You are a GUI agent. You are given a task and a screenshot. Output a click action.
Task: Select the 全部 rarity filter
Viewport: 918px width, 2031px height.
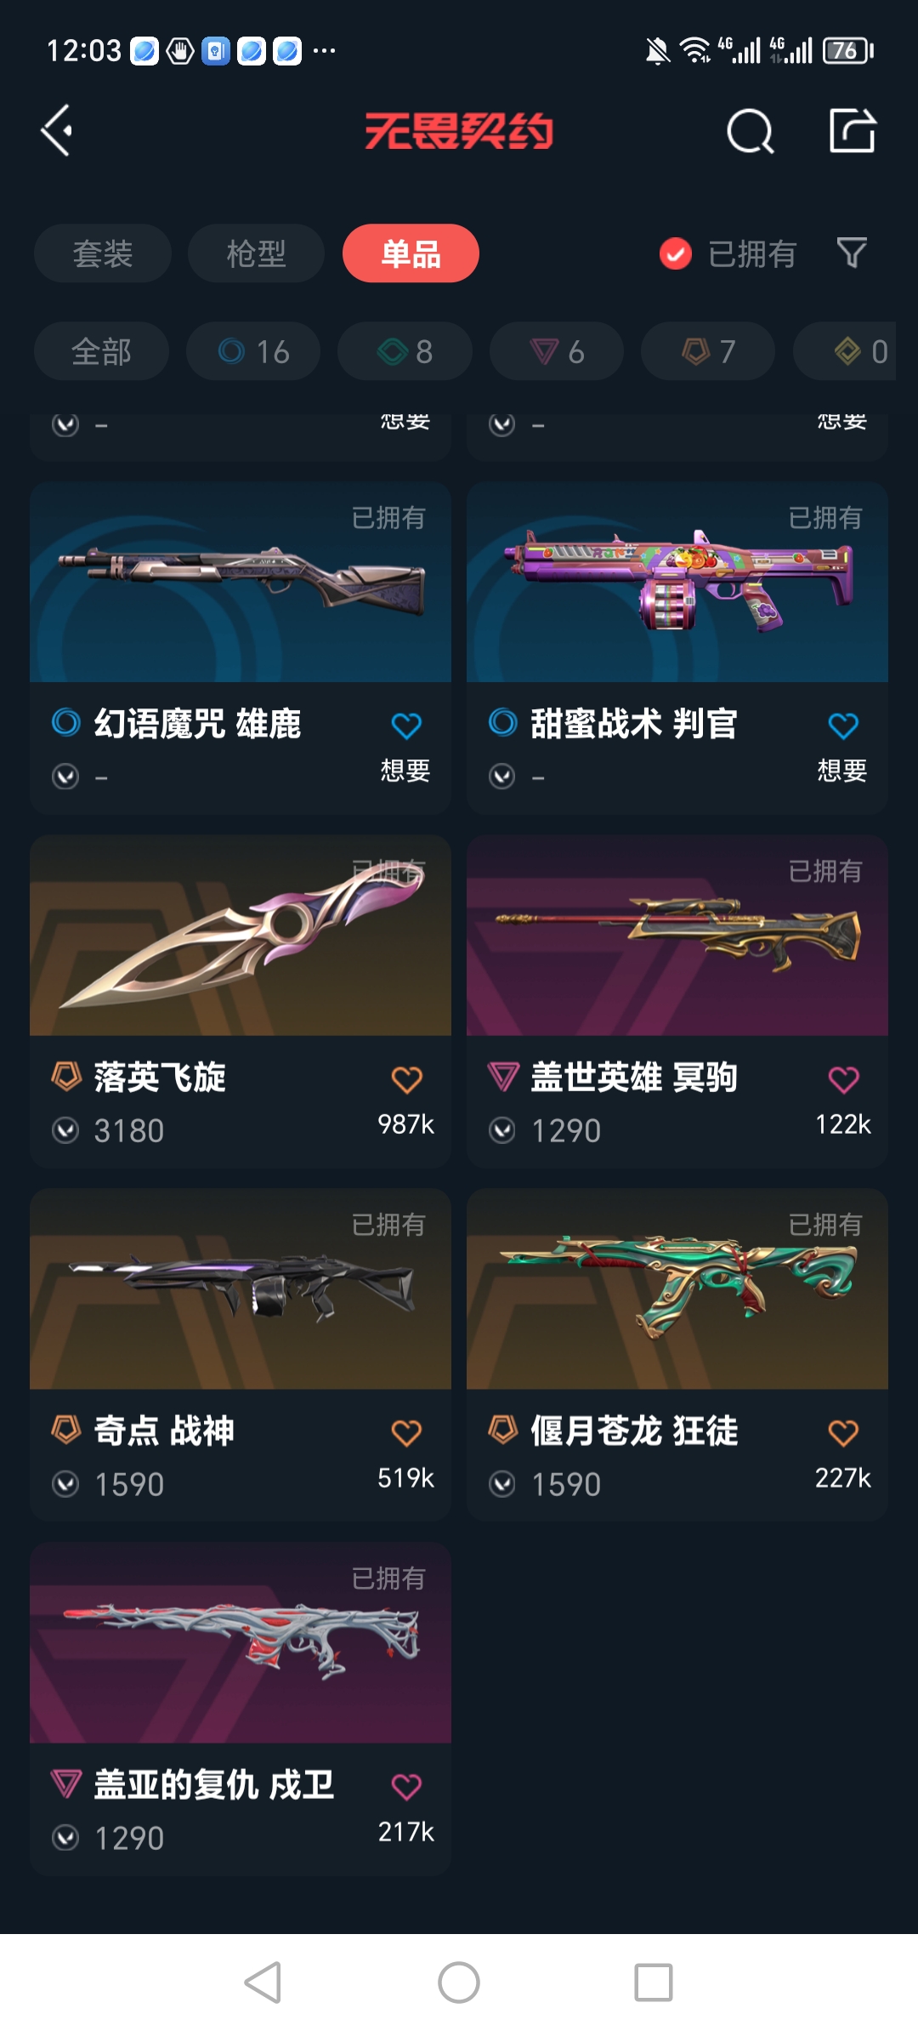click(101, 351)
